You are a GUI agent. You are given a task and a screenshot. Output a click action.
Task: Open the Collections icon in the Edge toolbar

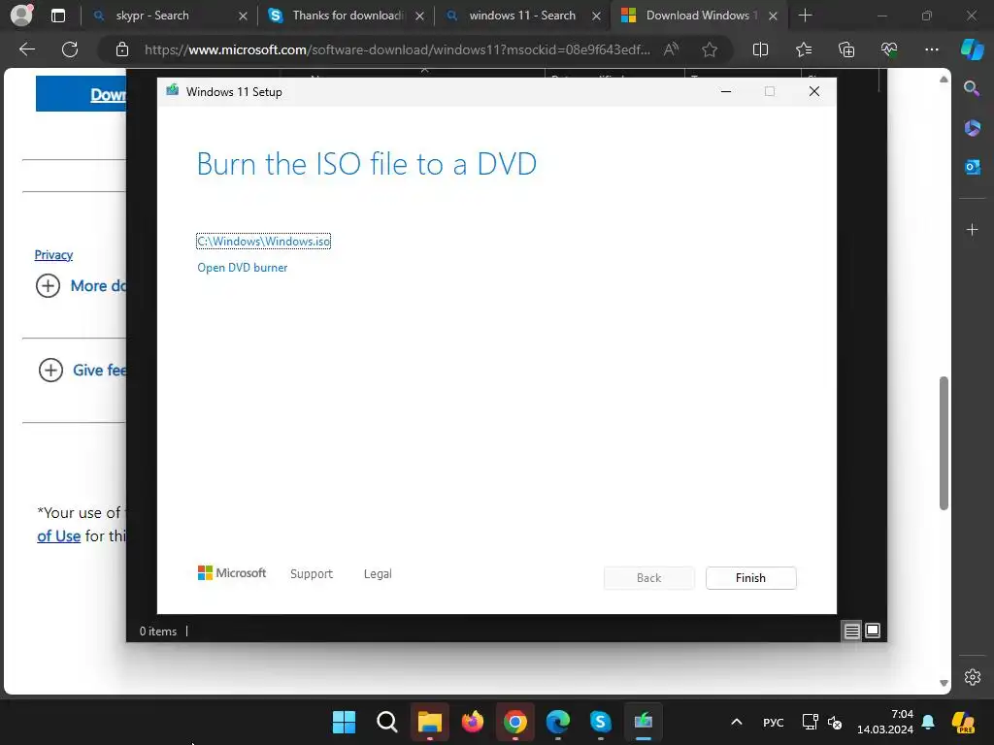[x=846, y=49]
